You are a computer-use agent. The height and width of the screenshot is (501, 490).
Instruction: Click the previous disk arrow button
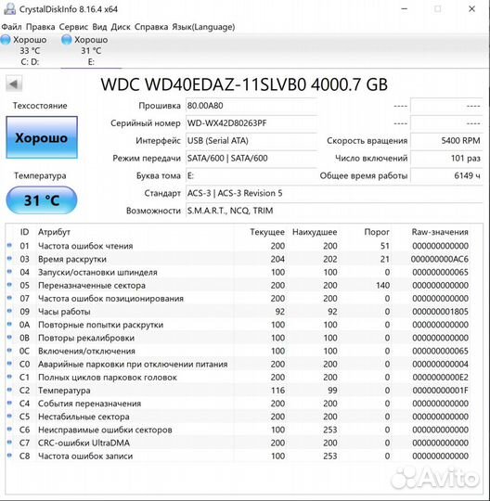pos(14,84)
